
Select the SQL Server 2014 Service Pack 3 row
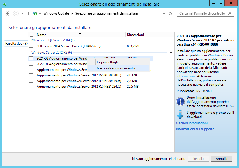point(91,46)
